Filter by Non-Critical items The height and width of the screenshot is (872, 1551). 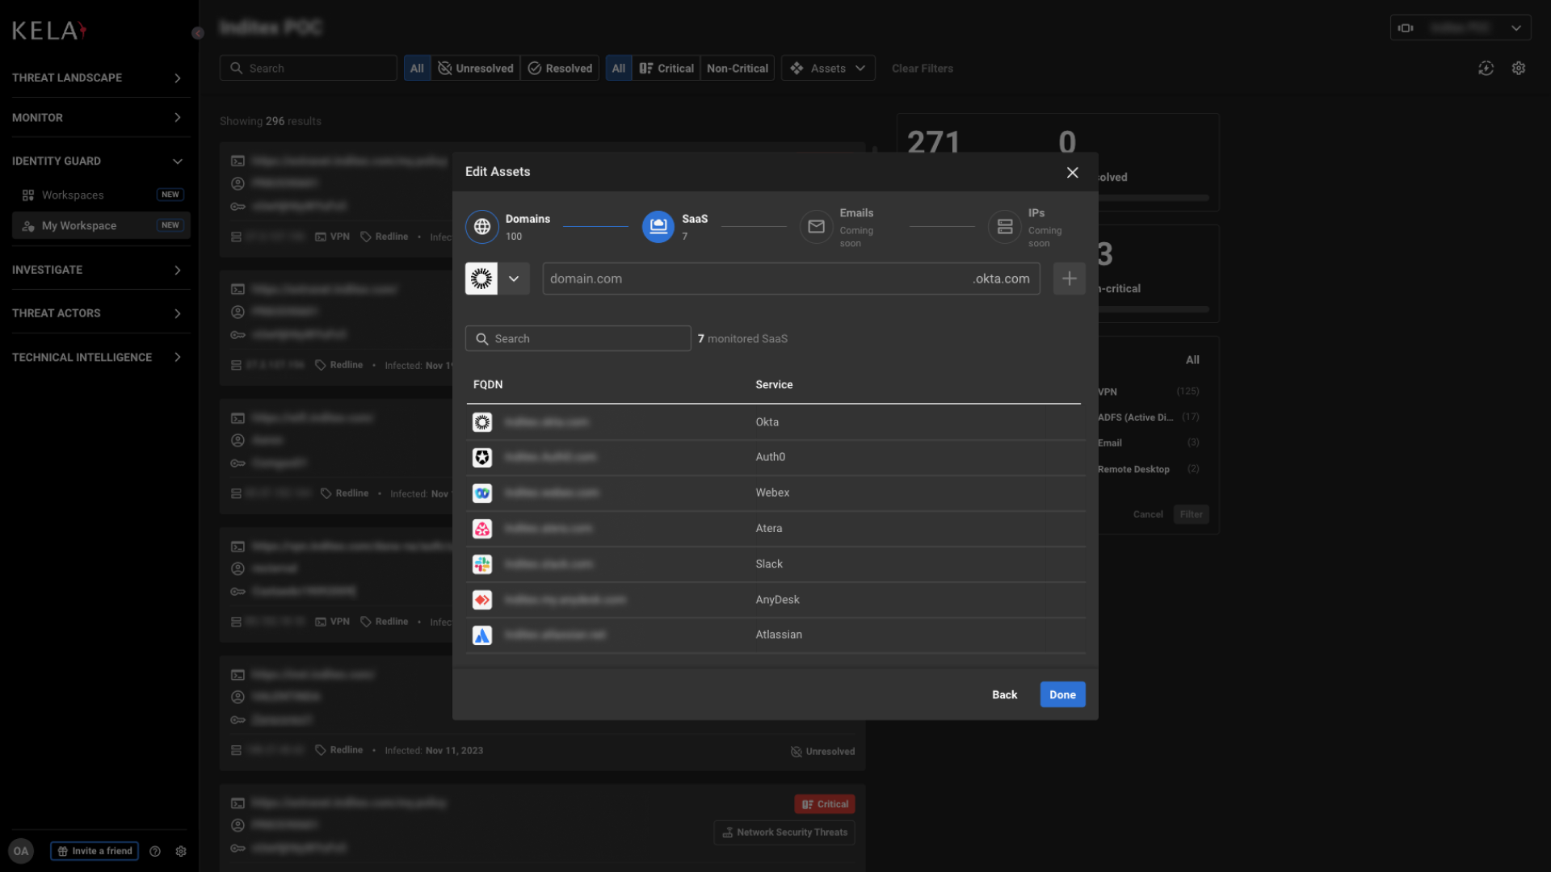pos(738,69)
